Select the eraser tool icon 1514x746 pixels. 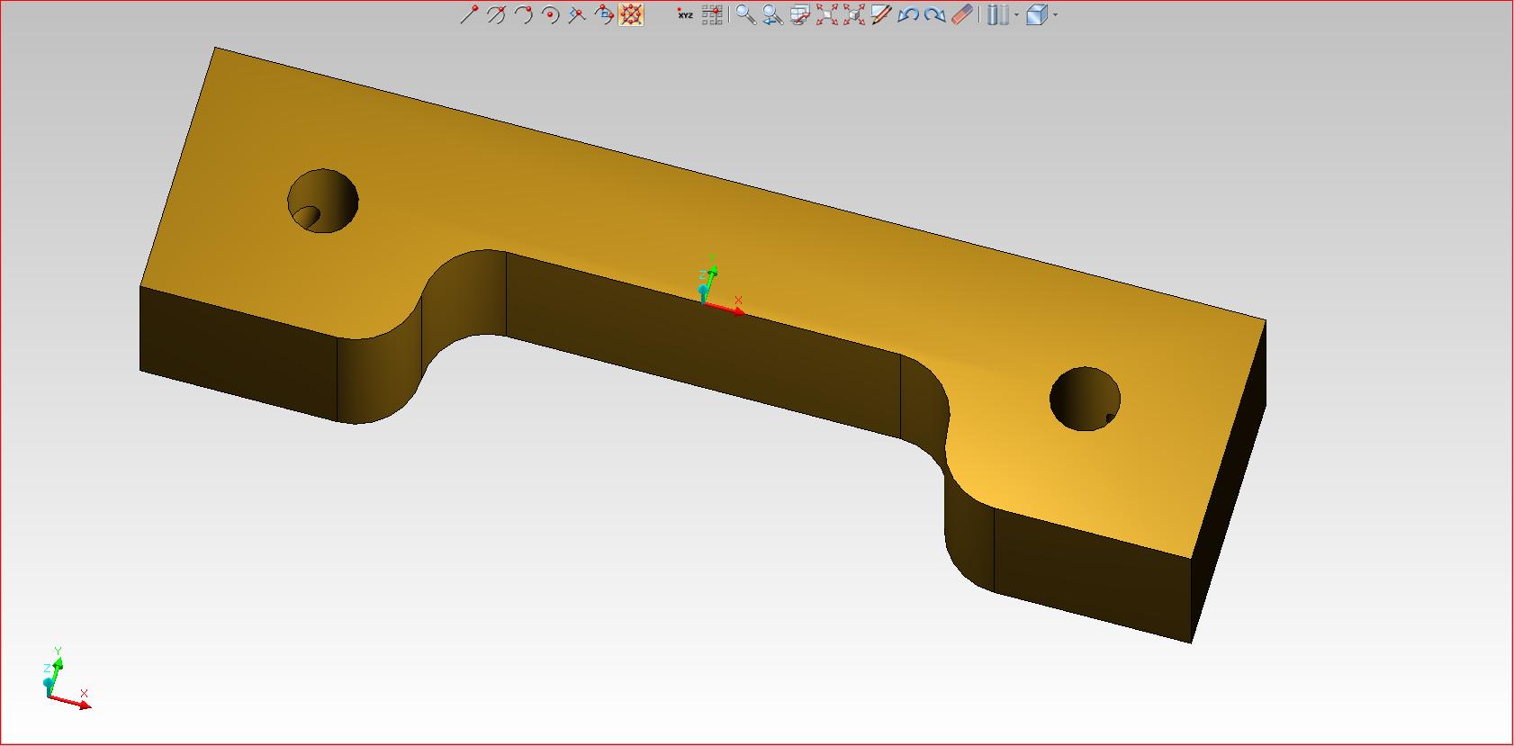click(961, 14)
